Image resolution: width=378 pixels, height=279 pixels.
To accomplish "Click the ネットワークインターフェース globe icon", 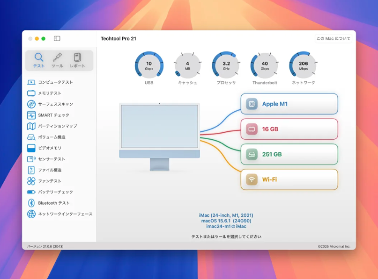I will [x=31, y=214].
